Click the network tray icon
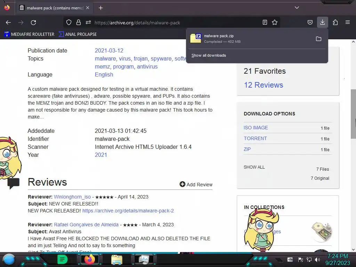356x267 pixels. (309, 259)
